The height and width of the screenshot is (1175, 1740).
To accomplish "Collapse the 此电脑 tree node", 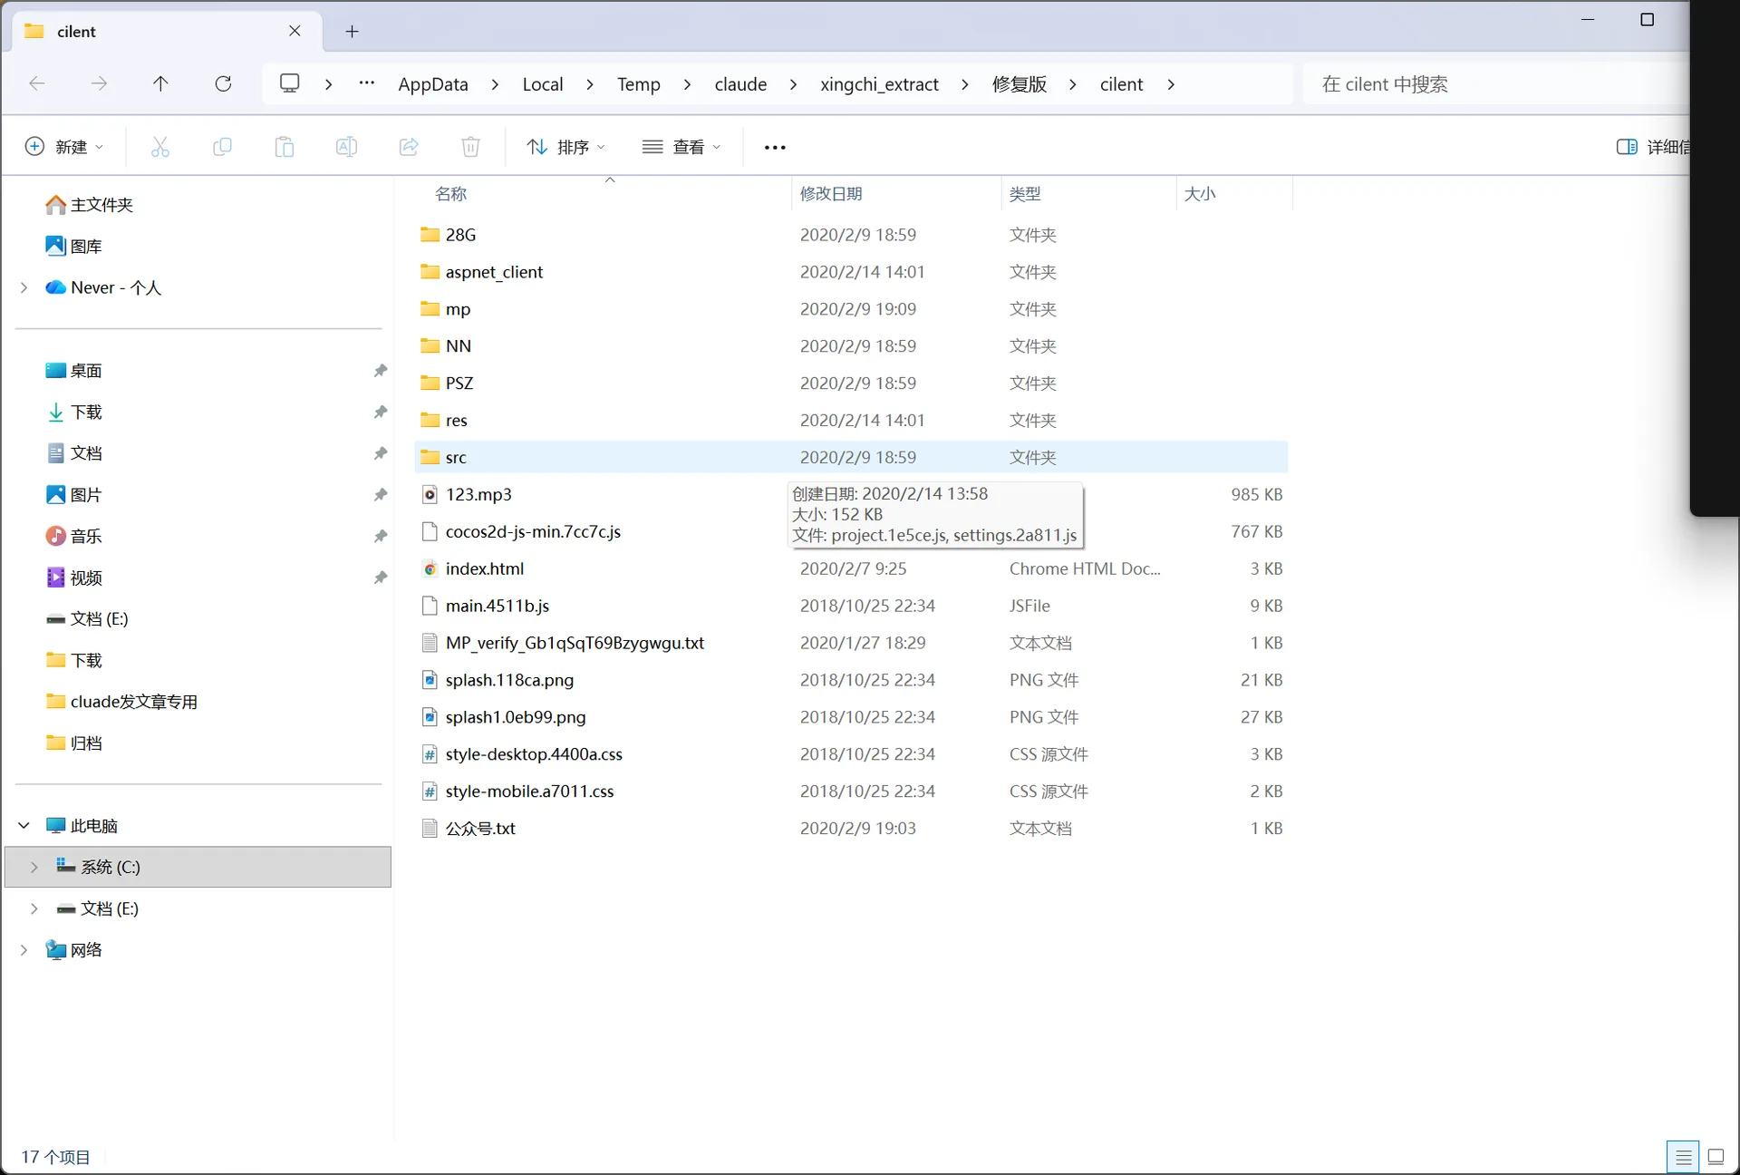I will coord(24,825).
